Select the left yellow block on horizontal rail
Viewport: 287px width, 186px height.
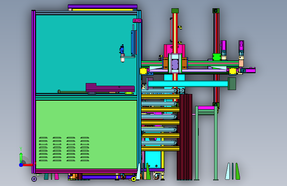[143, 71]
